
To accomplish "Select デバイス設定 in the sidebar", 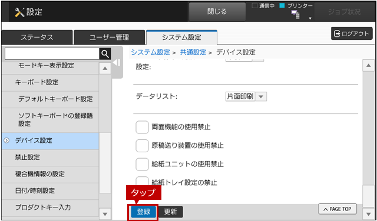I will [50, 141].
